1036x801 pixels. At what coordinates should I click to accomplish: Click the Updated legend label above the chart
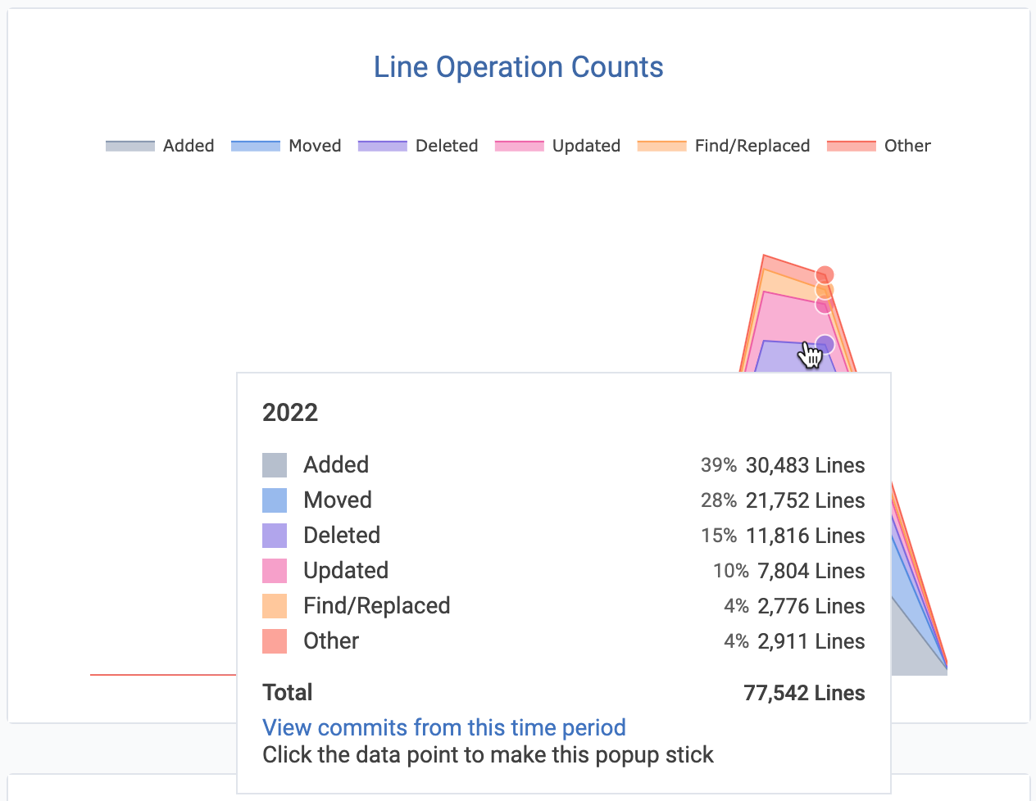[x=585, y=146]
